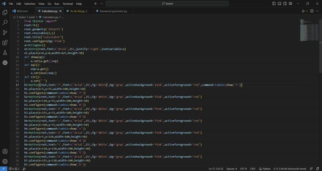Open the editor More Actions ellipsis menu
The height and width of the screenshot is (171, 322).
point(318,11)
